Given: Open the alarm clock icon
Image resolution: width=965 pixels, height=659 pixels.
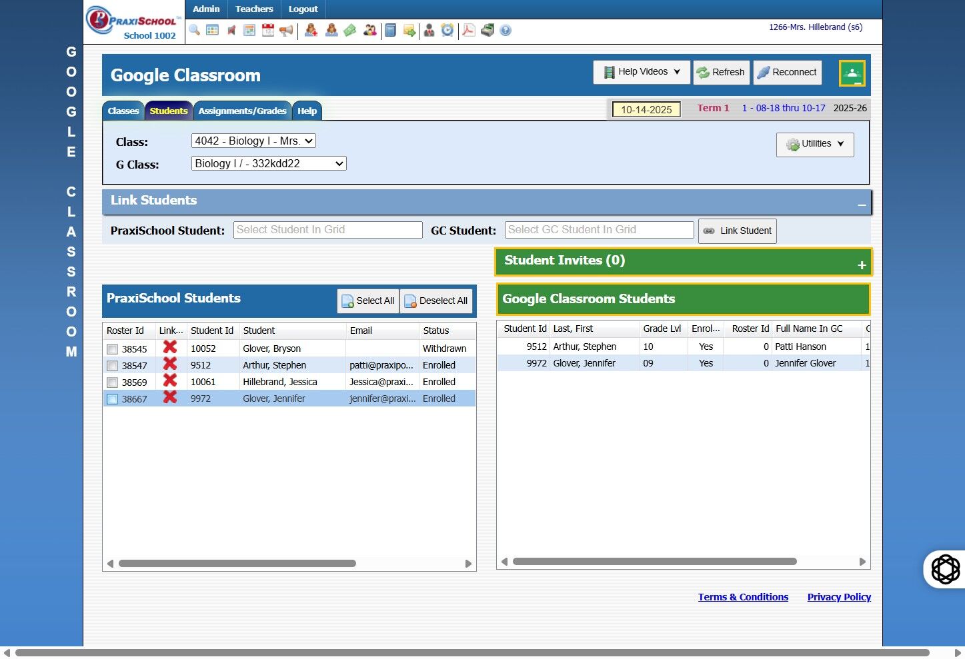Looking at the screenshot, I should click(x=447, y=30).
